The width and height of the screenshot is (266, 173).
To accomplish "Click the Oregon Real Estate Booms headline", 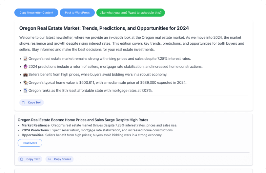I will (x=83, y=120).
